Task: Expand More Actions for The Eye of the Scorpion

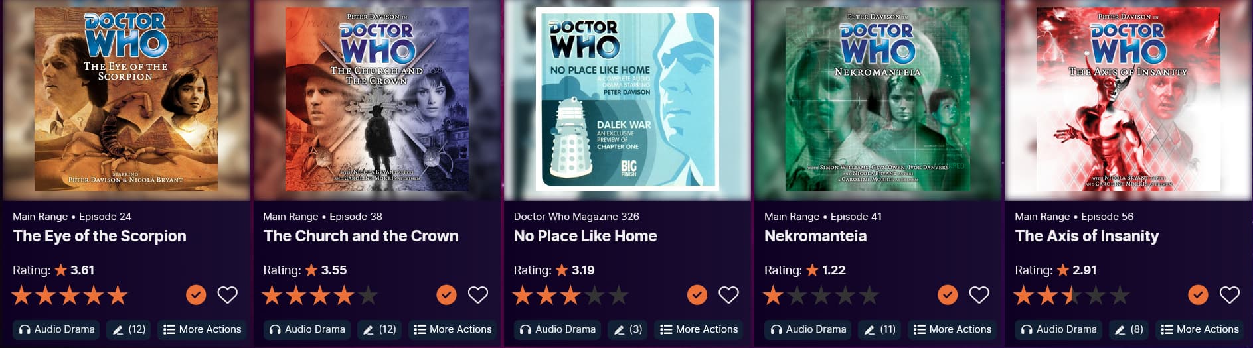Action: 202,329
